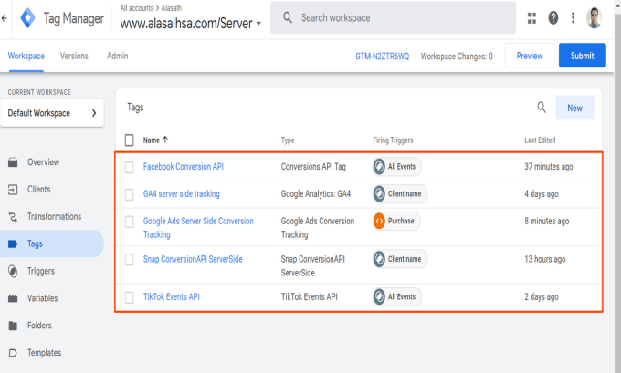Image resolution: width=621 pixels, height=373 pixels.
Task: Check the select-all checkbox in header
Action: pos(129,140)
